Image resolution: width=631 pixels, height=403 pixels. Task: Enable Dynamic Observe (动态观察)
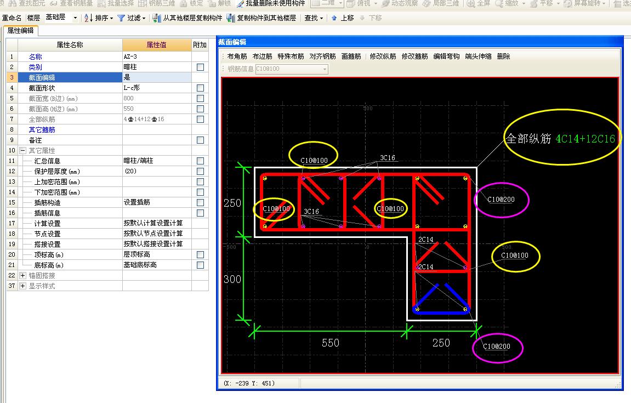pyautogui.click(x=400, y=3)
